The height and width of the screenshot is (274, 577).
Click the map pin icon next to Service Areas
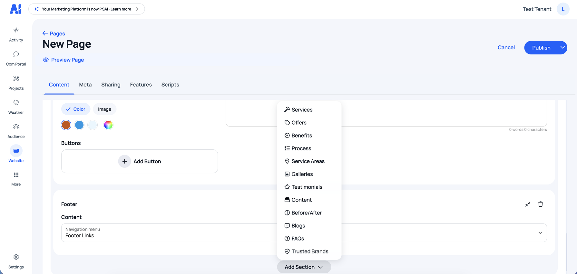[287, 161]
